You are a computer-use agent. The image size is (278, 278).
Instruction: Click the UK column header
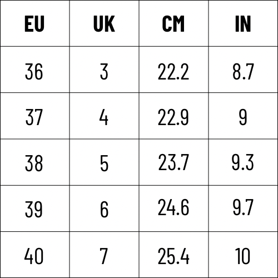click(x=104, y=24)
